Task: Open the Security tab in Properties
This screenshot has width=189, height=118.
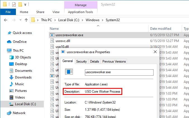Action: tap(82, 62)
